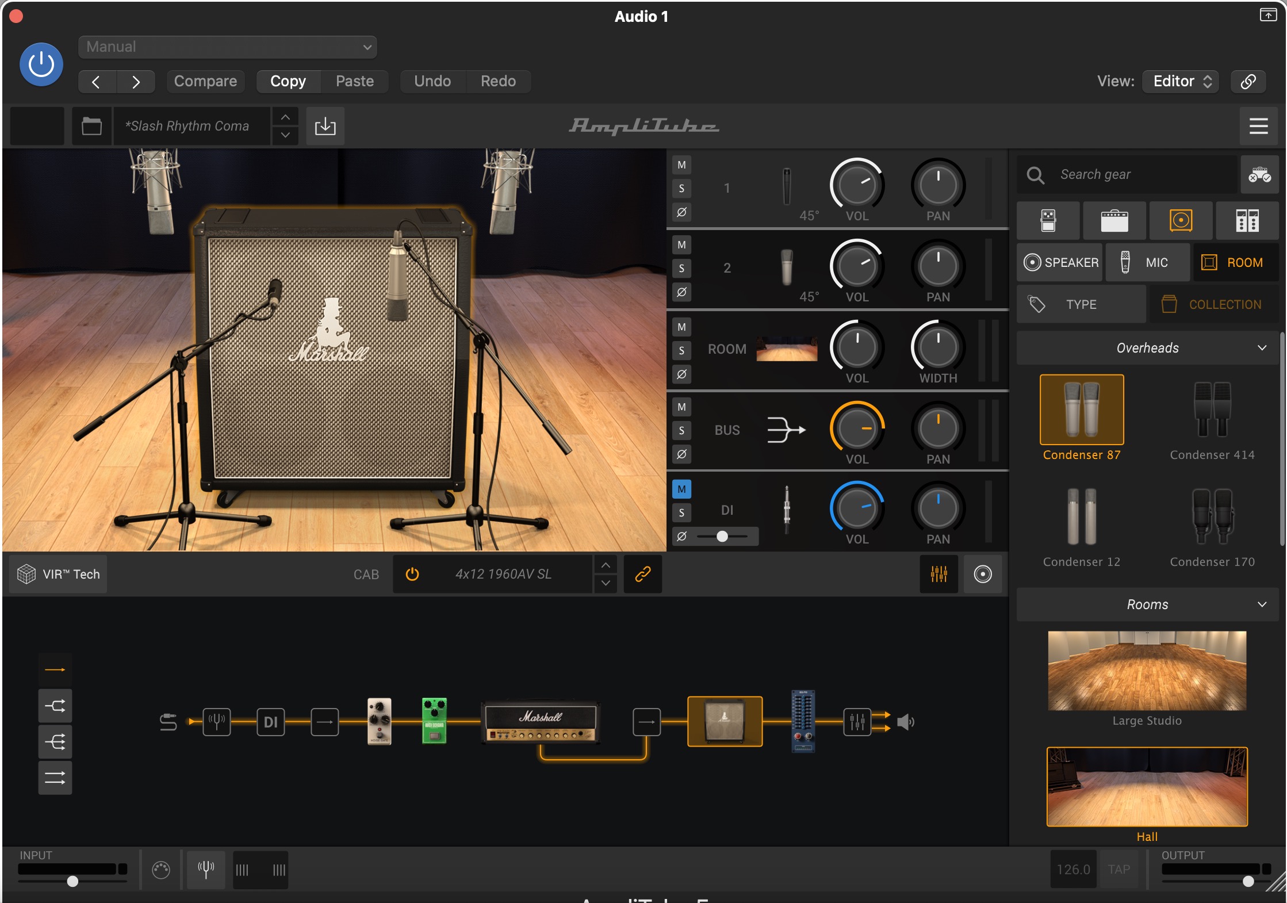This screenshot has height=903, width=1287.
Task: Select the Condenser 414 overhead mics
Action: pyautogui.click(x=1212, y=418)
